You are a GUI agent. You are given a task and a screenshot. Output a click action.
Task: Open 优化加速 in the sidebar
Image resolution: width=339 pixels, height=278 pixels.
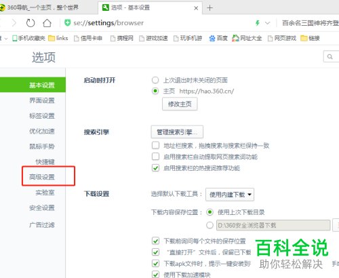point(42,131)
